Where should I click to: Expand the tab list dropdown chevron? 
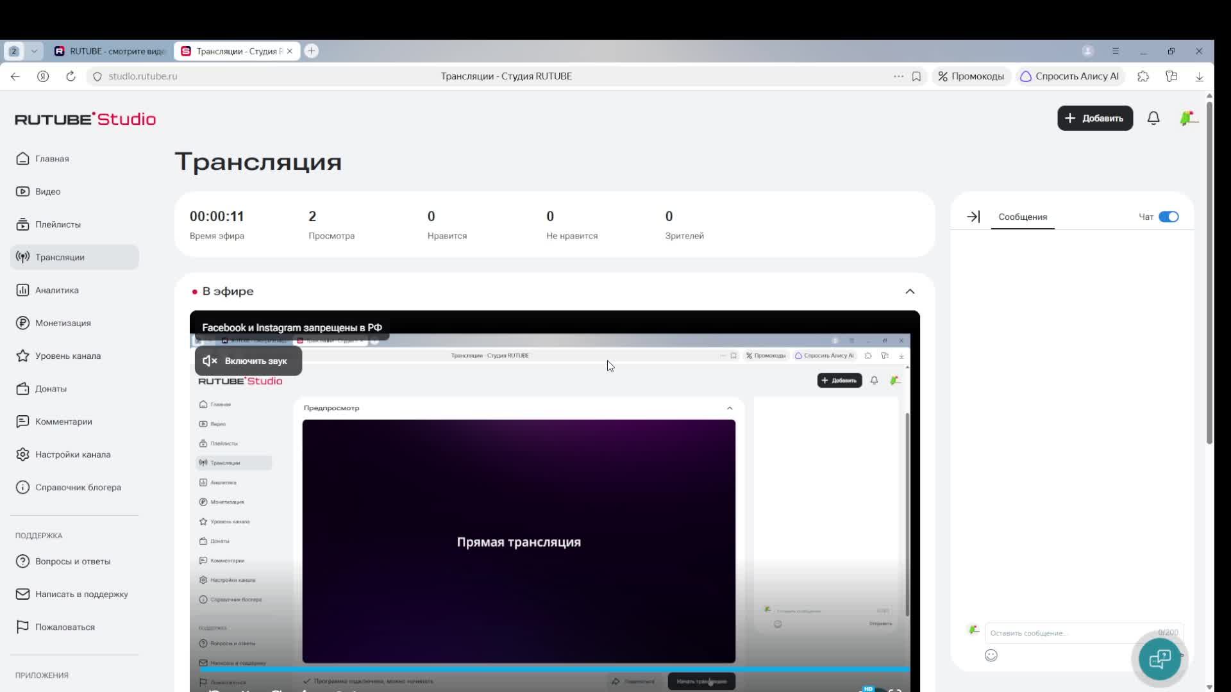coord(34,51)
